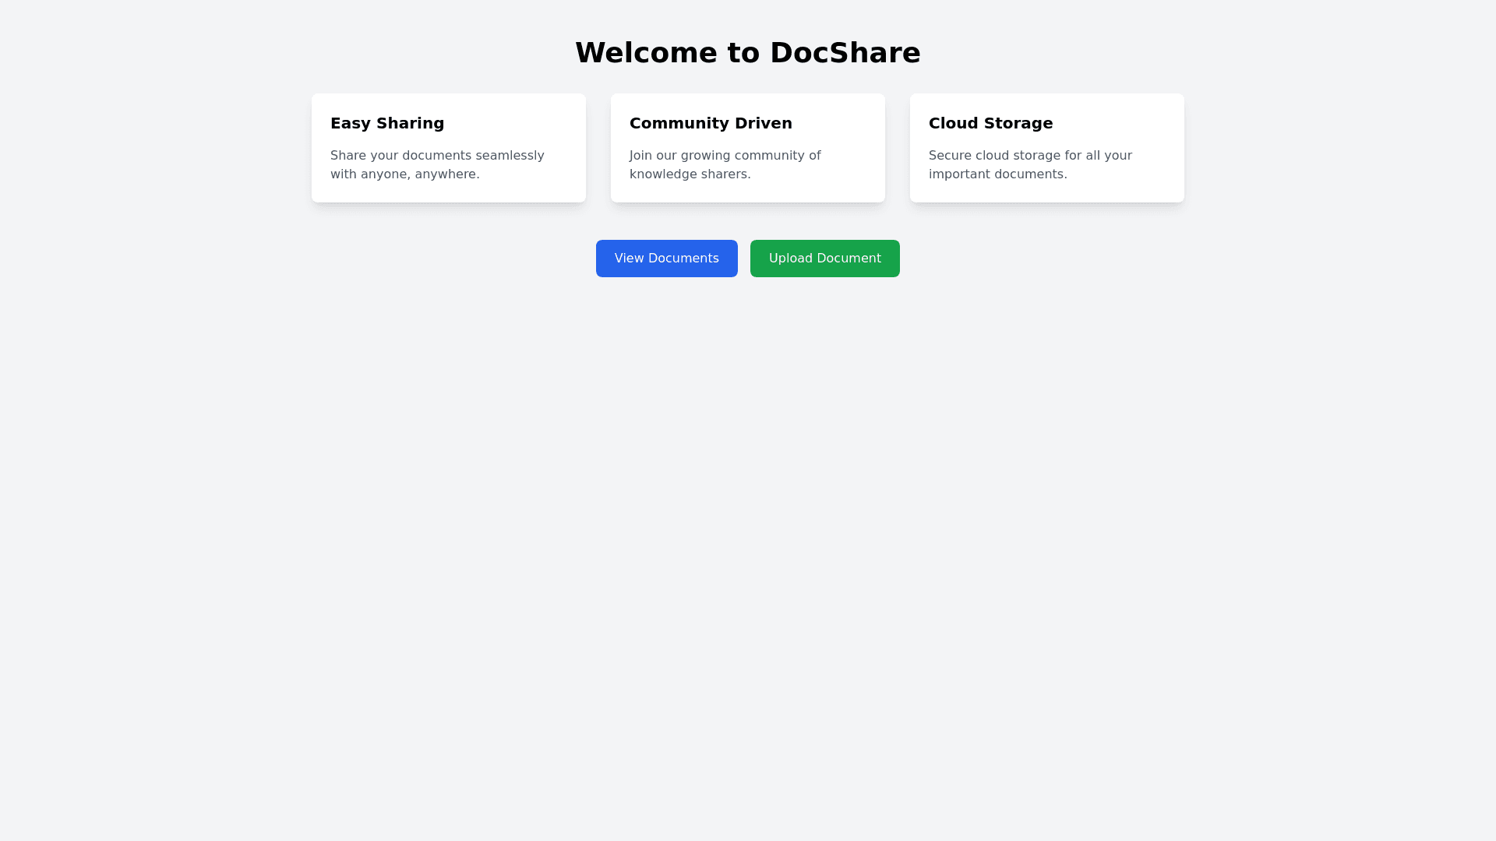Click 'knowledge sharers.' text line

point(690,174)
